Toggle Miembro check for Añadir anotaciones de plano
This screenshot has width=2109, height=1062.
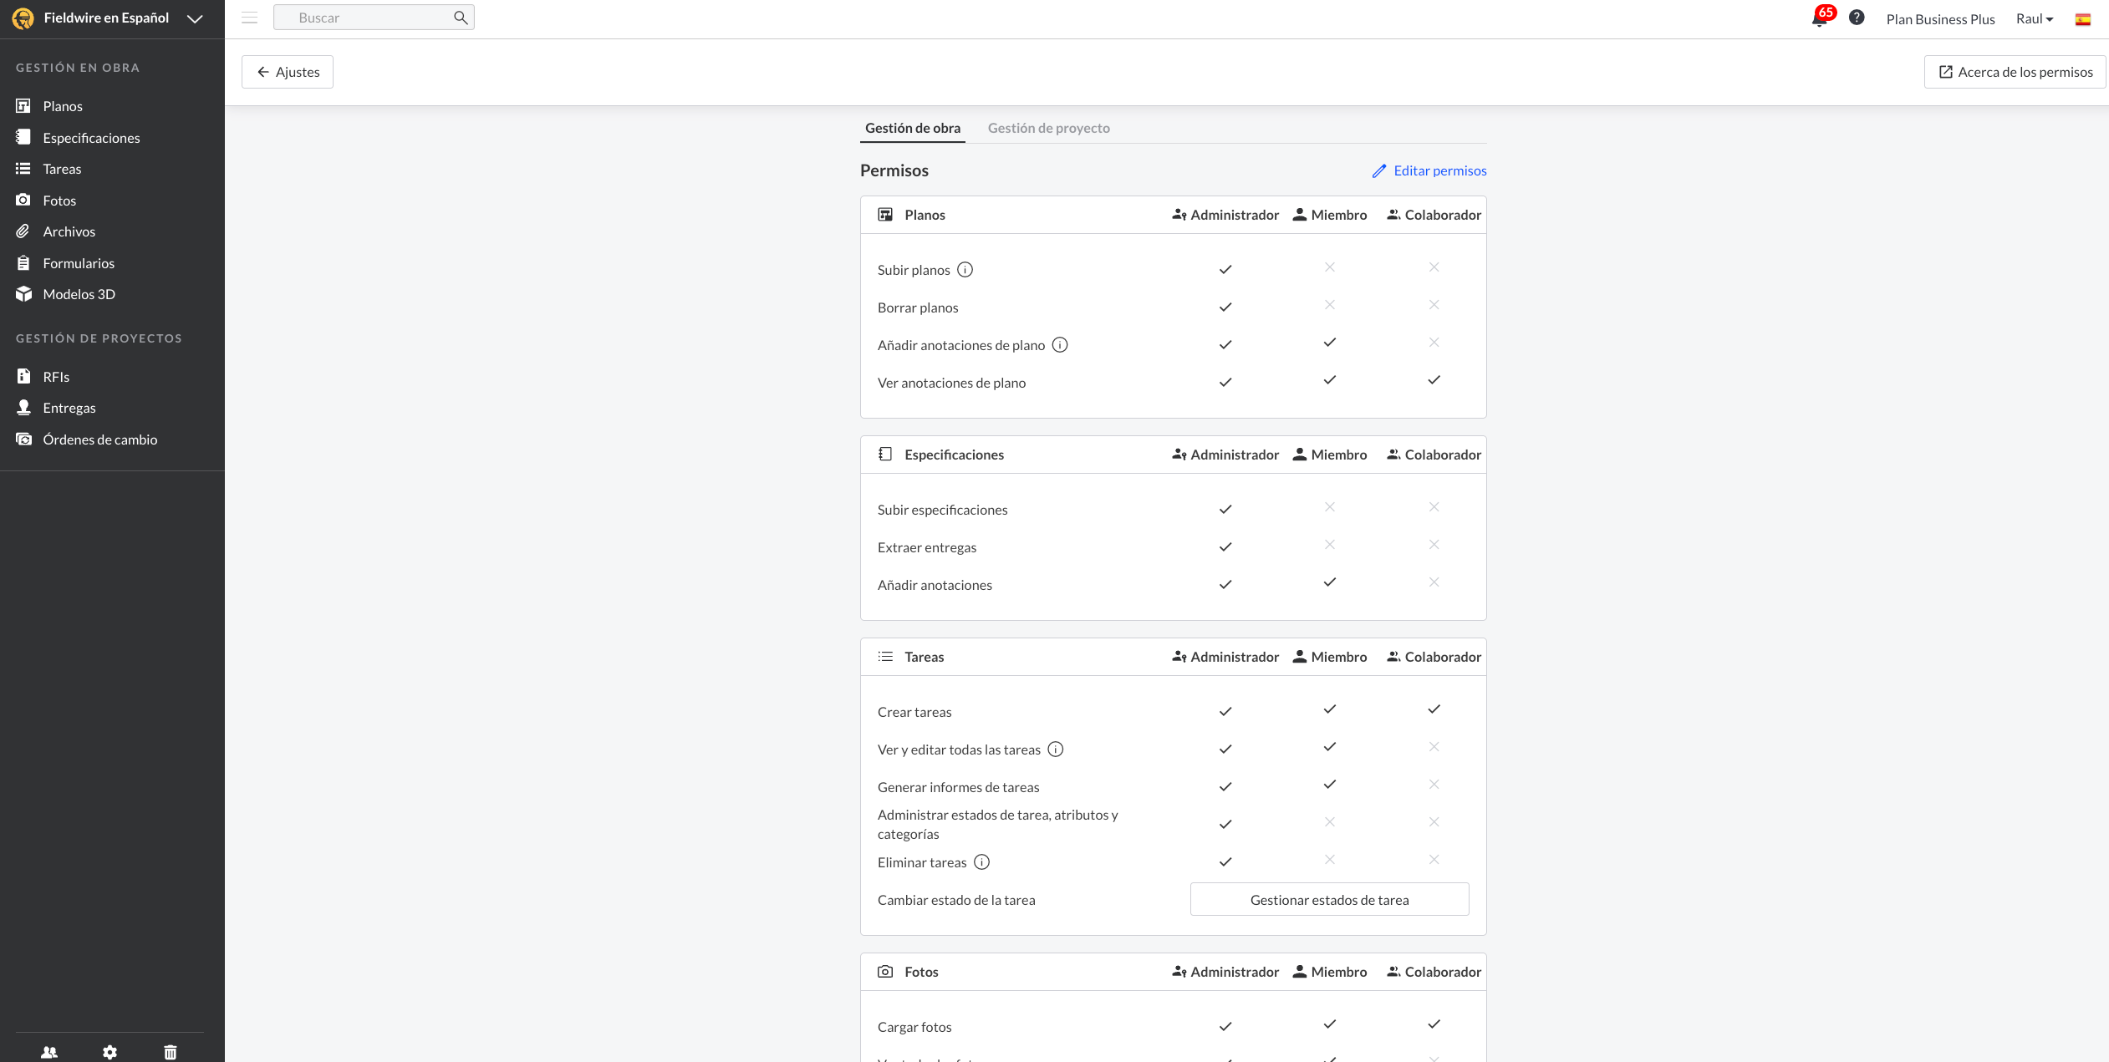tap(1329, 343)
